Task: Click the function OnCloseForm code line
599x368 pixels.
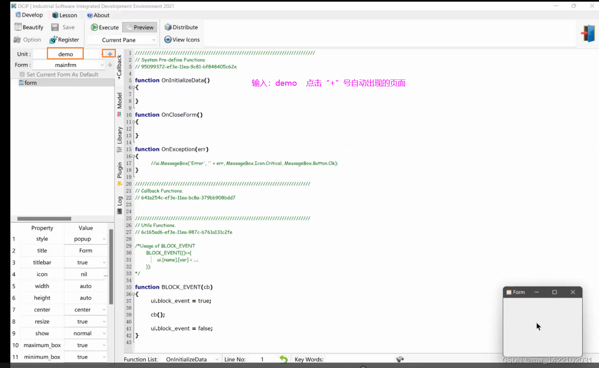Action: pyautogui.click(x=169, y=115)
